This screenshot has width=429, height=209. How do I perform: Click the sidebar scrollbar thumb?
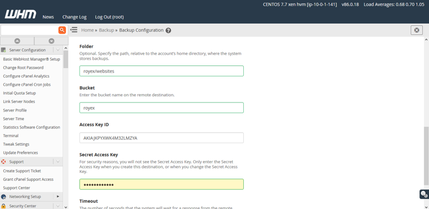(65, 59)
